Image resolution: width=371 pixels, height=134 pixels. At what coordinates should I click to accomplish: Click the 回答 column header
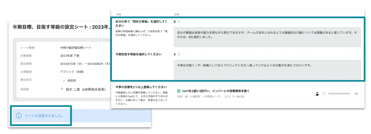pyautogui.click(x=177, y=15)
